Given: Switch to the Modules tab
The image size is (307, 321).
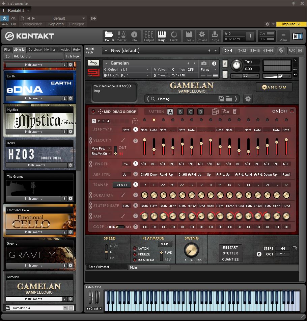Looking at the screenshot, I should click(x=64, y=50).
